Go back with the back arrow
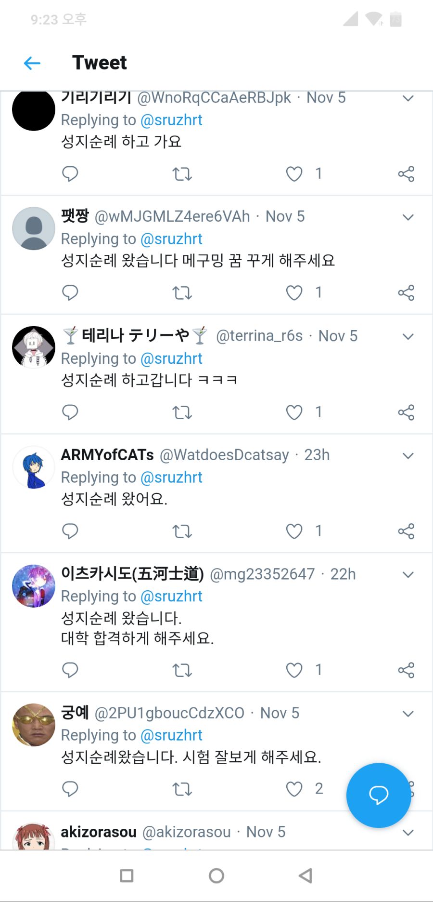 (x=31, y=63)
